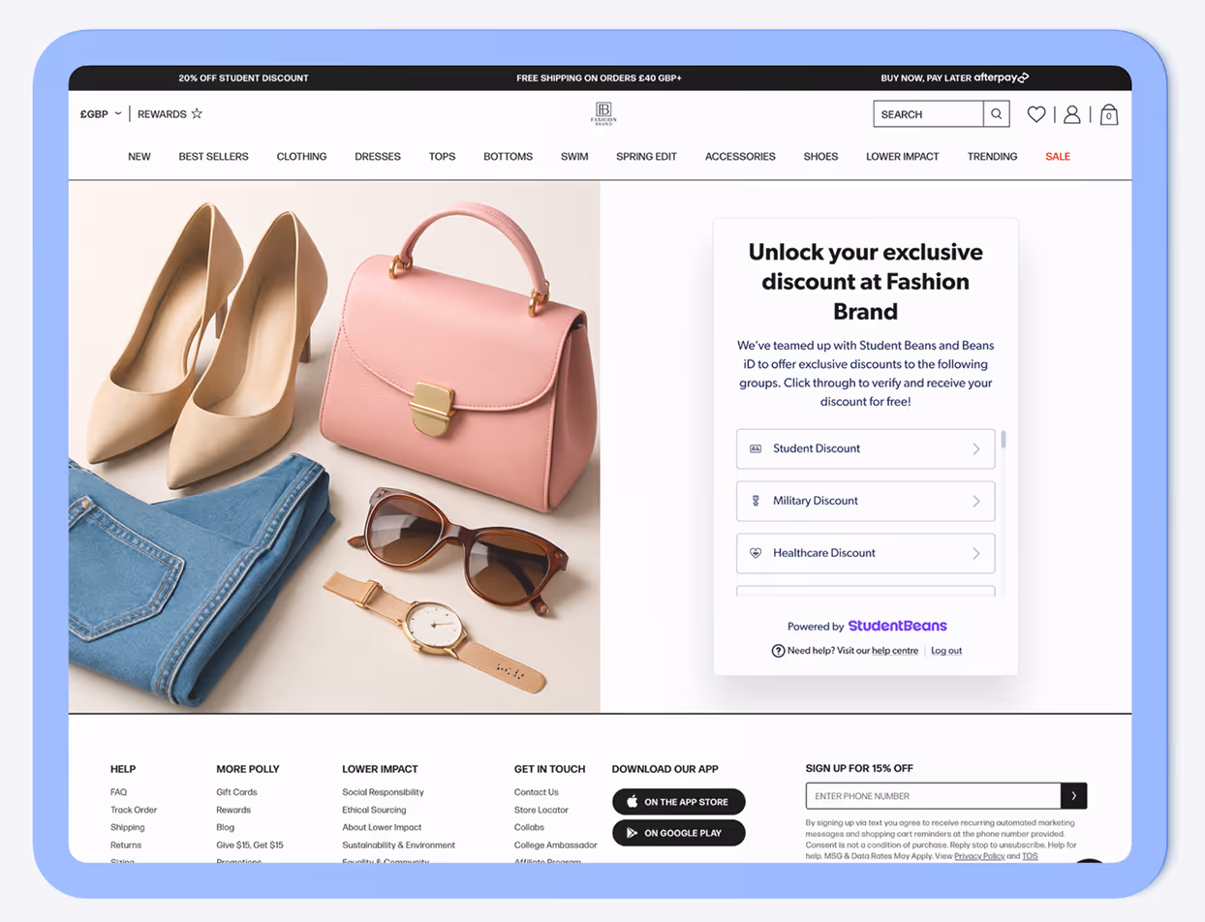This screenshot has width=1205, height=922.
Task: Click the Apple logo on app store button
Action: [x=633, y=802]
